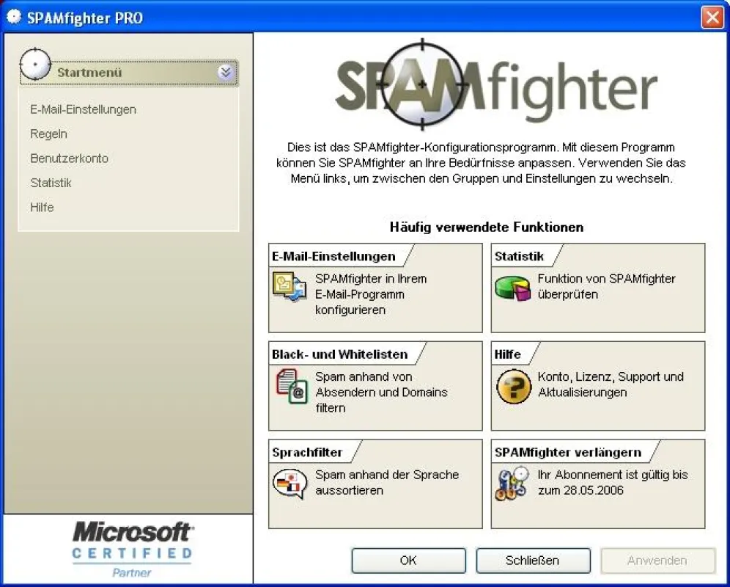This screenshot has width=730, height=587.
Task: Click the OK button
Action: click(408, 561)
